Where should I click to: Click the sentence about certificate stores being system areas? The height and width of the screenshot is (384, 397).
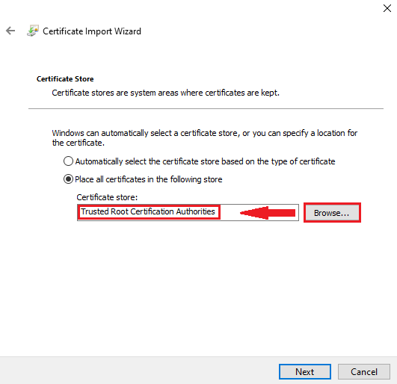pos(165,93)
